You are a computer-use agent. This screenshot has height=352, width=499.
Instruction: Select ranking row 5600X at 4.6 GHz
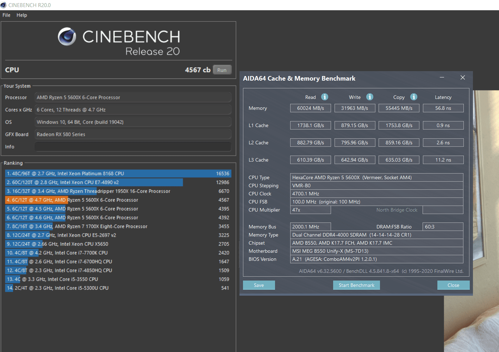(118, 218)
